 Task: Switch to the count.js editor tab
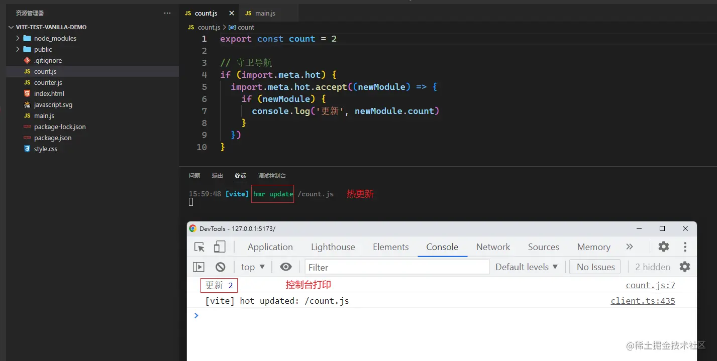[x=206, y=14]
